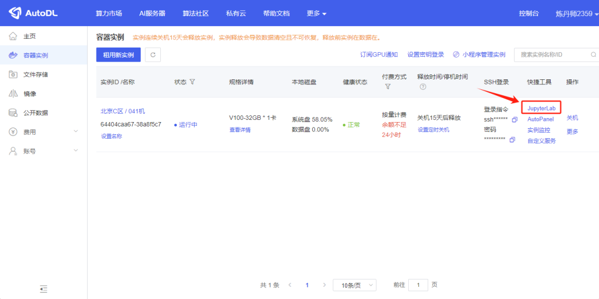Open the 小程序管理实例 link
The image size is (599, 299).
484,54
